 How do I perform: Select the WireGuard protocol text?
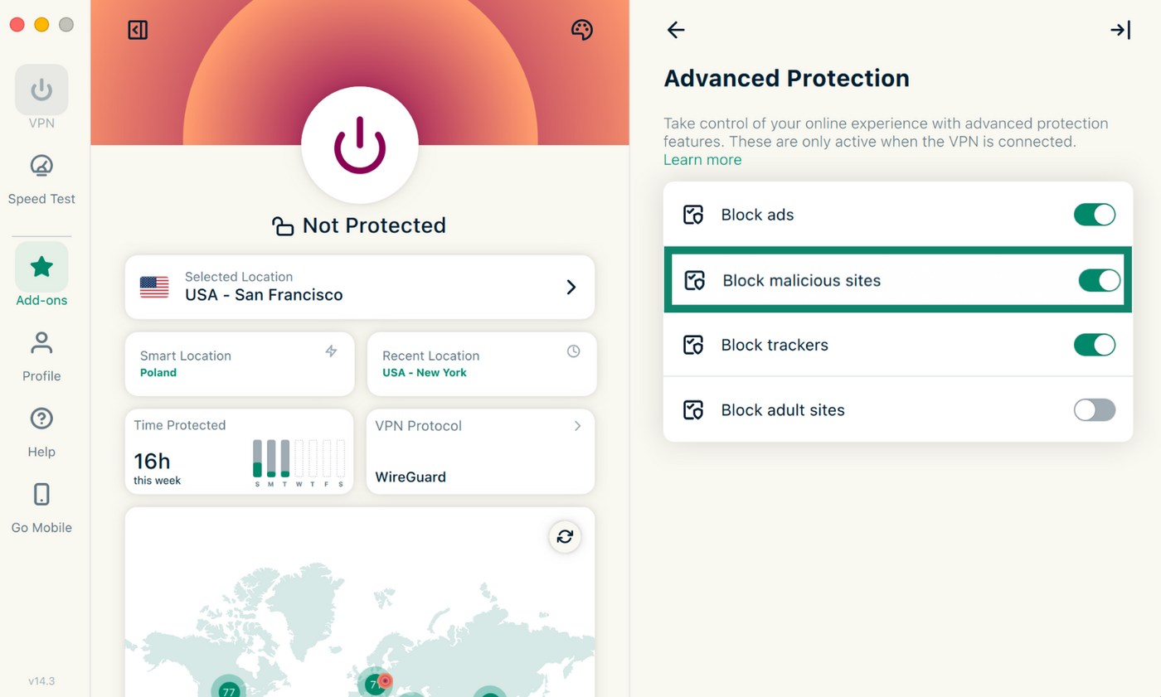(410, 477)
